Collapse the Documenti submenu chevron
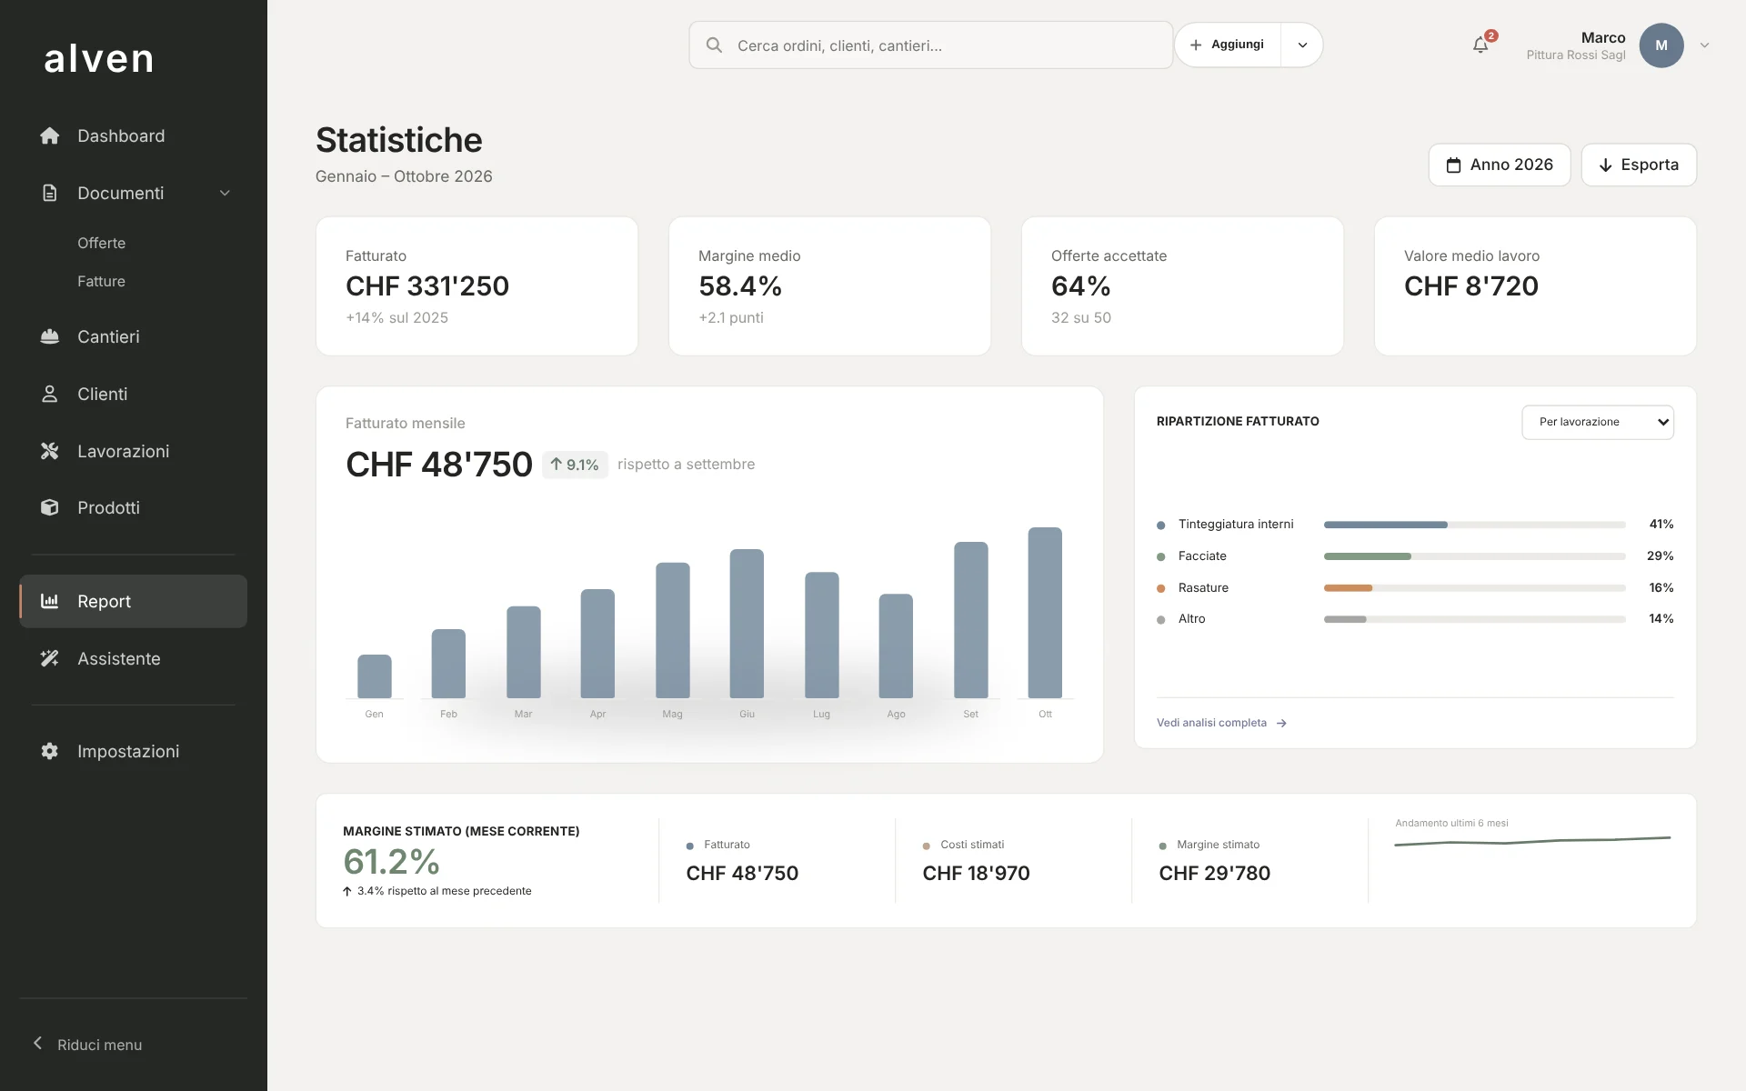 (x=225, y=193)
